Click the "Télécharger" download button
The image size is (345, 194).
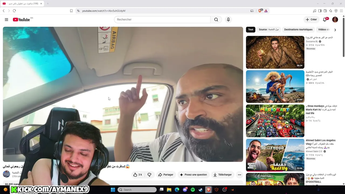(x=222, y=175)
